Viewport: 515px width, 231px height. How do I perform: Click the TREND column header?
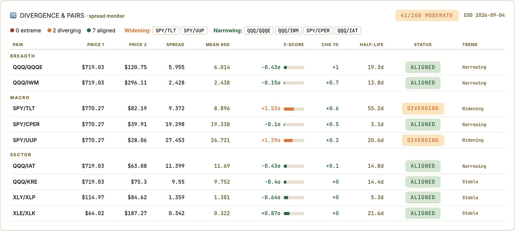(x=470, y=45)
